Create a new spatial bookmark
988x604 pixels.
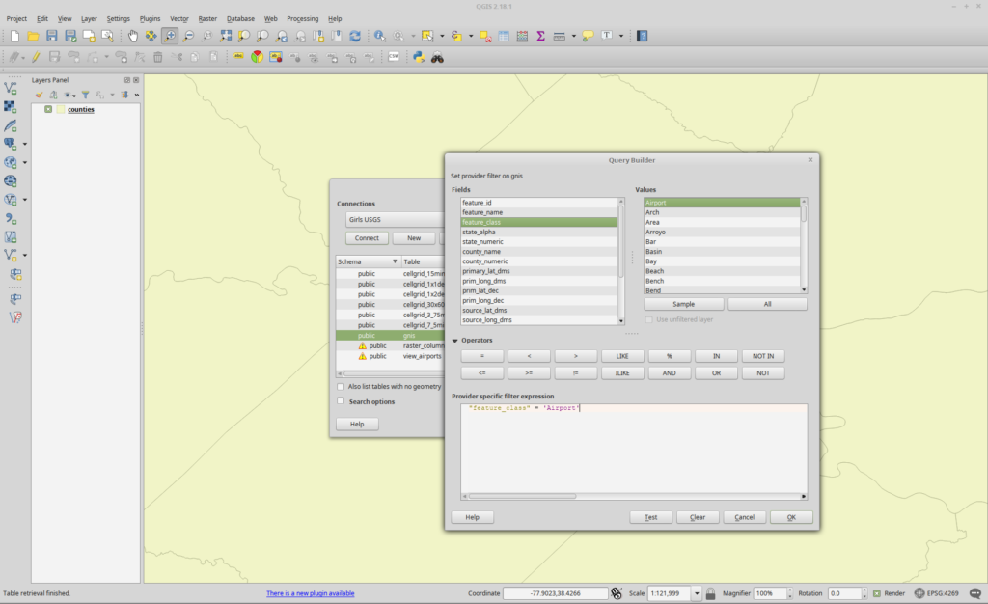[320, 37]
